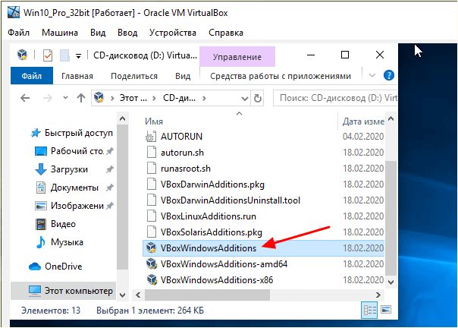This screenshot has height=328, width=458.
Task: Unpin Рабочий стол using its pin icon
Action: click(x=109, y=151)
